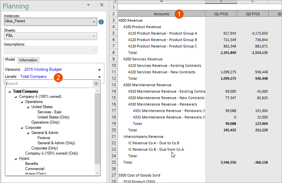Image resolution: width=282 pixels, height=183 pixels.
Task: Select Commercial level under Hylant
Action: (35, 169)
